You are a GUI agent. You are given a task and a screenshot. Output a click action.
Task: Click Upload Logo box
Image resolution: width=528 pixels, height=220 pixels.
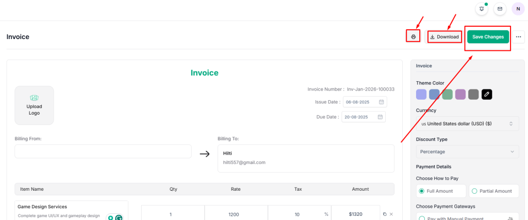[34, 105]
